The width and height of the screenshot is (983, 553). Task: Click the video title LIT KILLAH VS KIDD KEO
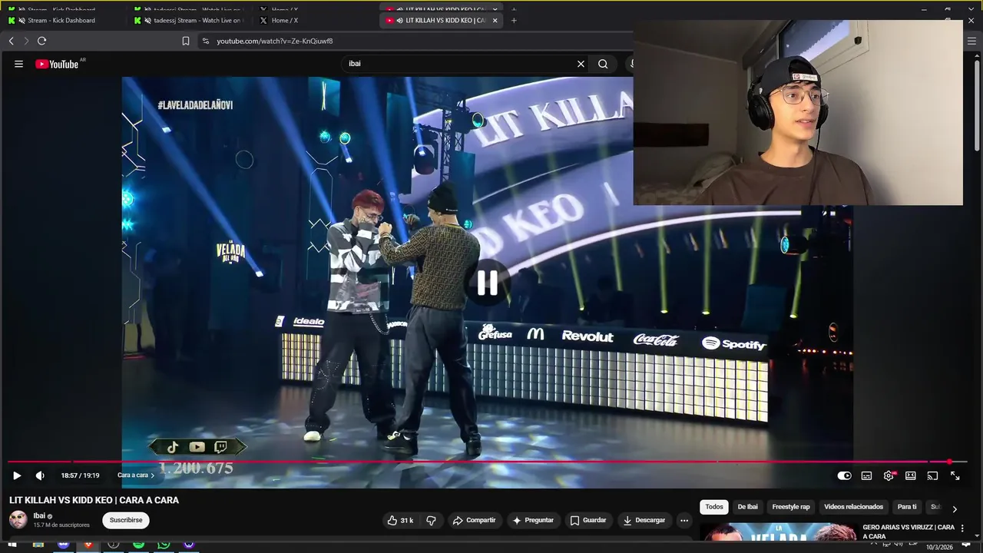pyautogui.click(x=94, y=500)
